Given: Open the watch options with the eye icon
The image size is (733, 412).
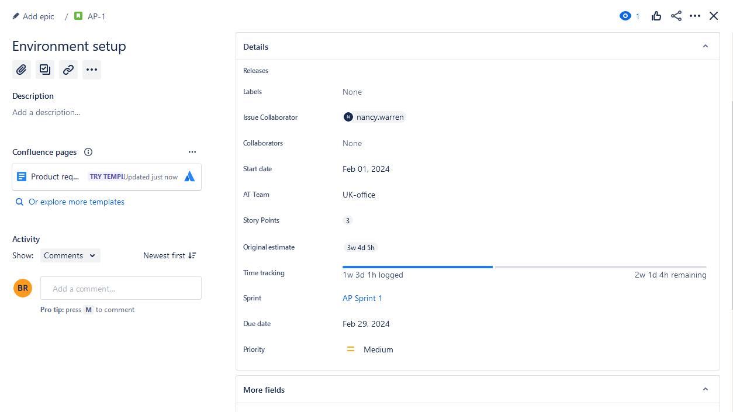Looking at the screenshot, I should click(625, 16).
